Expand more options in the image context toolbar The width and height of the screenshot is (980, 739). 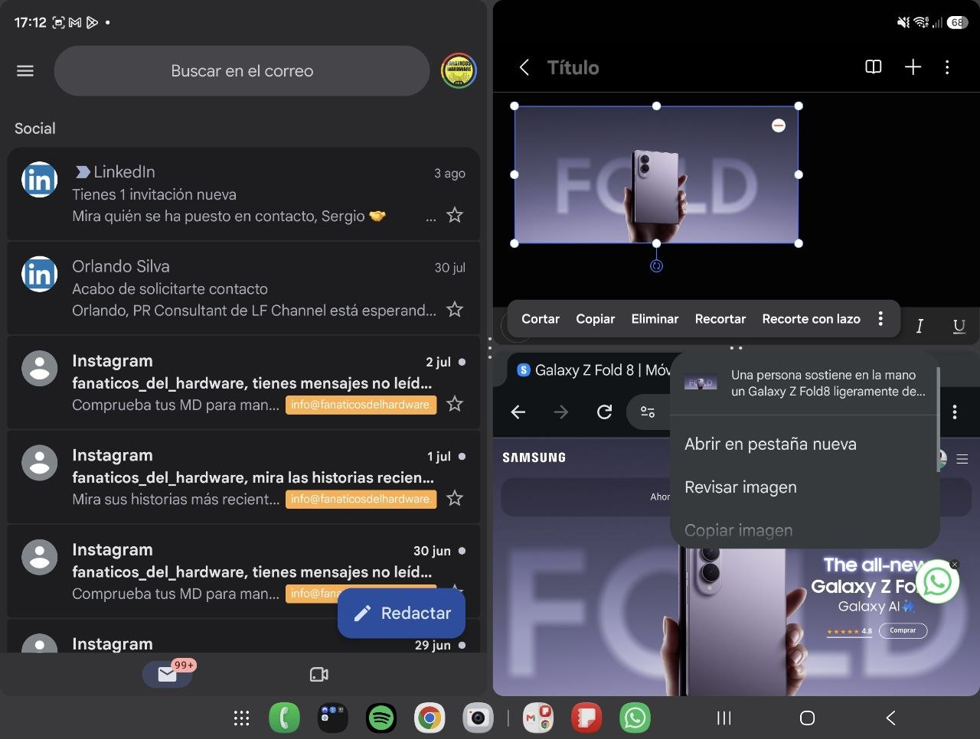click(x=880, y=319)
